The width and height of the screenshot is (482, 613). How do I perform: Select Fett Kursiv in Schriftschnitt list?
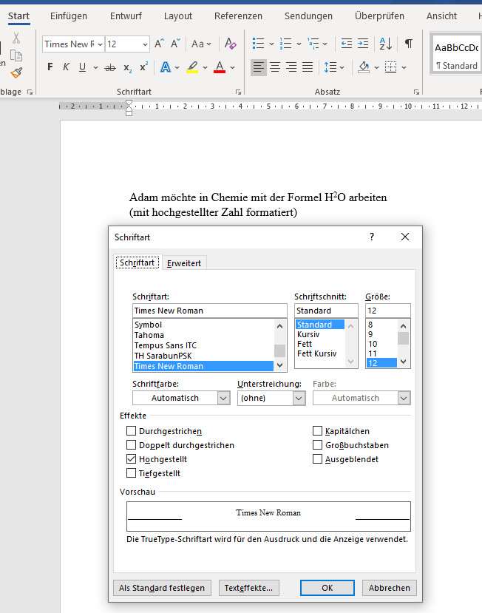316,353
